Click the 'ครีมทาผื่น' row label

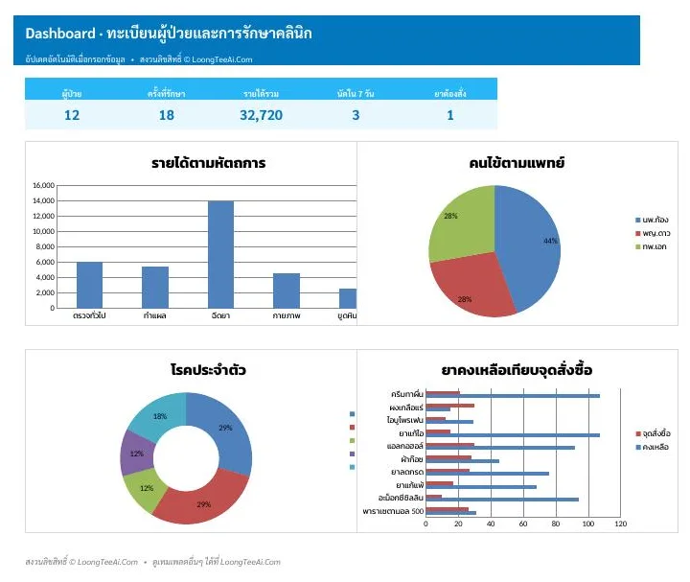407,393
